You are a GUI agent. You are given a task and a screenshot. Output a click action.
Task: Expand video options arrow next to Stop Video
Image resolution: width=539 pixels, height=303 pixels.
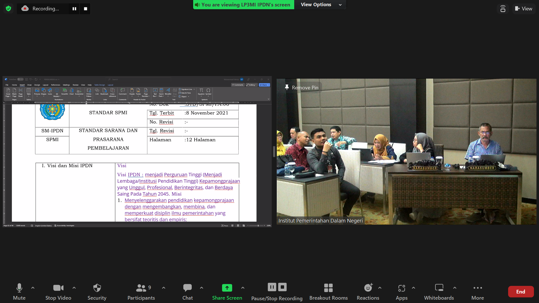click(x=74, y=288)
